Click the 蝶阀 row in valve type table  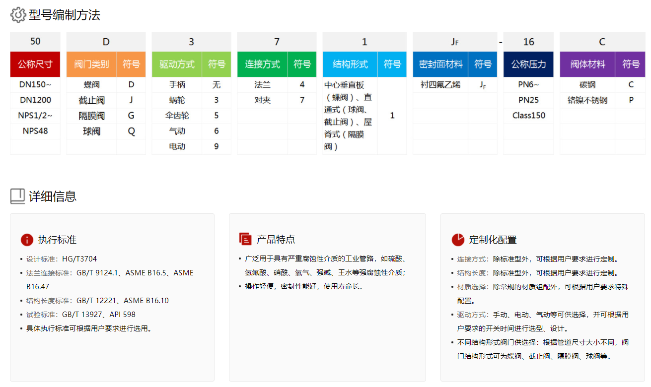pos(92,85)
